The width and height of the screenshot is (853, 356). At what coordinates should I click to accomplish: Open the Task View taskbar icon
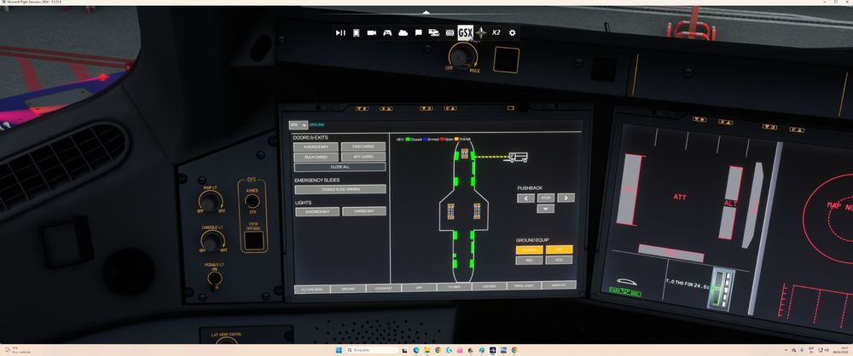coord(405,350)
